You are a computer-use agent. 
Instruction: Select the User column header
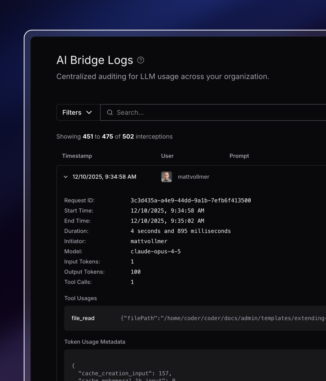167,156
